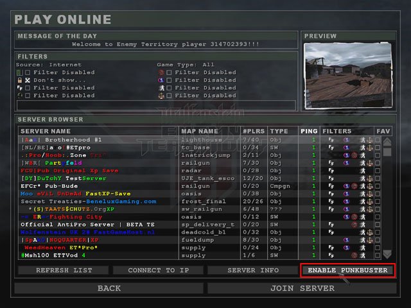The image size is (411, 308).
Task: Click red circle icon in Msh100 ETTVod row
Action: coord(354,255)
